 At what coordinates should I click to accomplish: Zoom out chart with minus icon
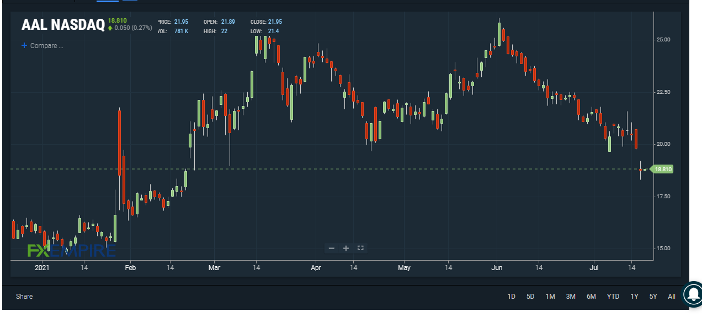(x=332, y=248)
